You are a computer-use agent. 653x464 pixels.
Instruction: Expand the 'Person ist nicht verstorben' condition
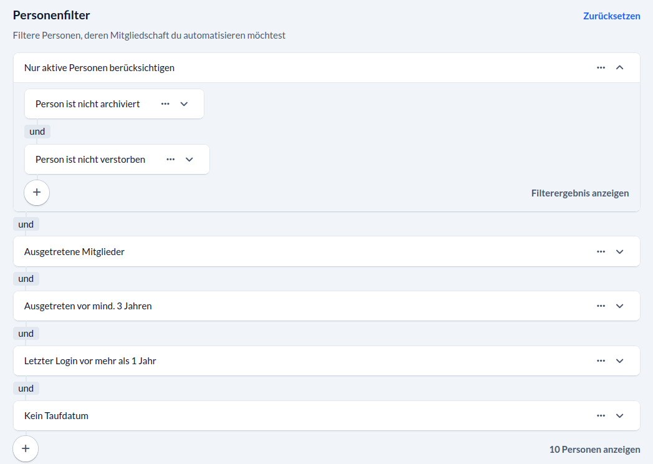click(x=189, y=159)
